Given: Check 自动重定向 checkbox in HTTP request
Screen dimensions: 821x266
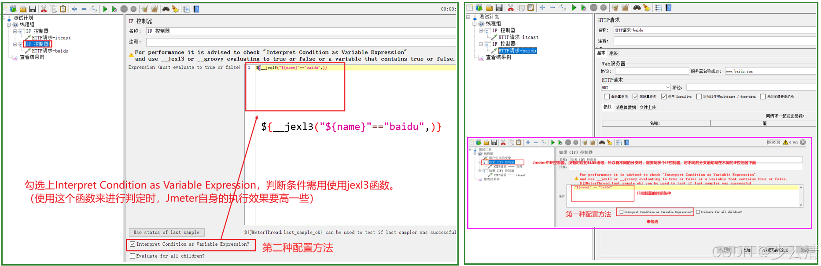Looking at the screenshot, I should (607, 97).
